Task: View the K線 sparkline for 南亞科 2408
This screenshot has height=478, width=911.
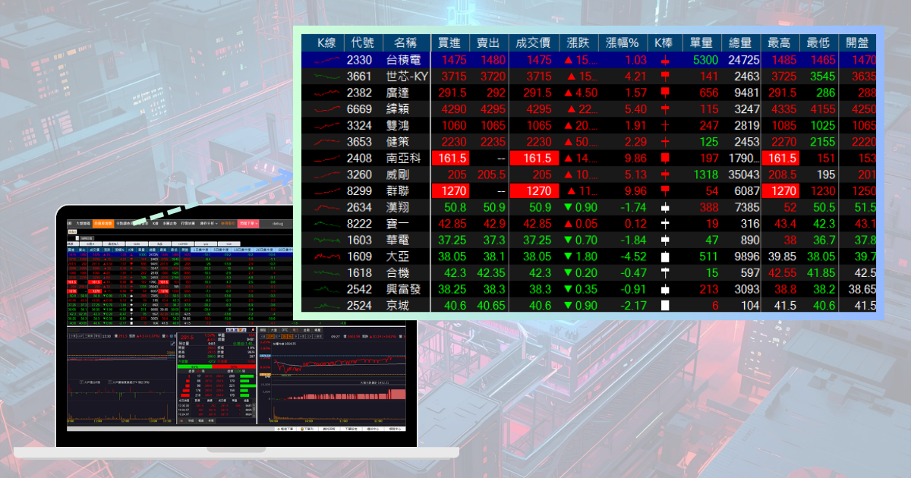Action: (323, 158)
